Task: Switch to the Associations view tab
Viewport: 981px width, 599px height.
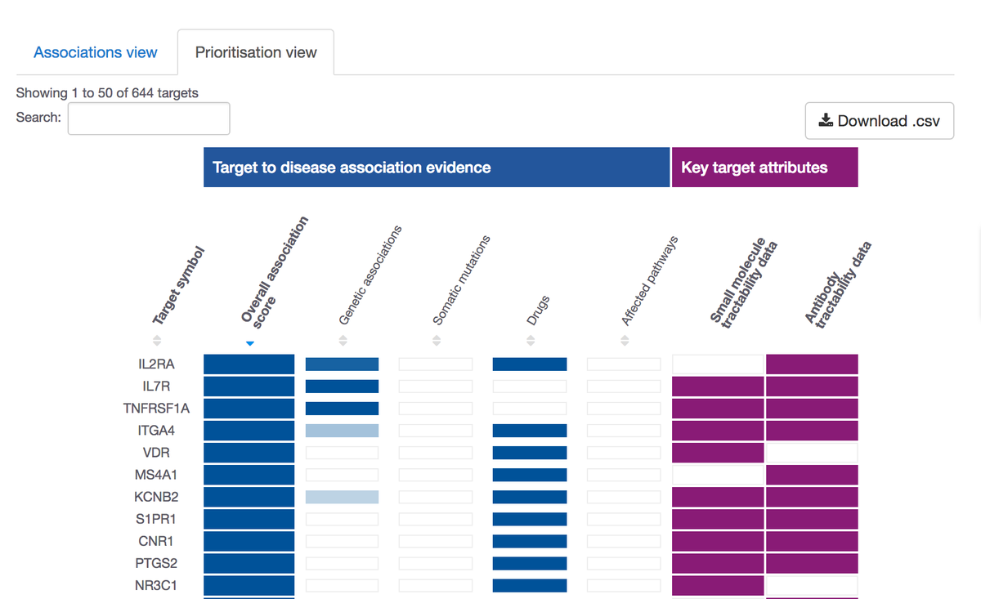Action: pyautogui.click(x=95, y=51)
